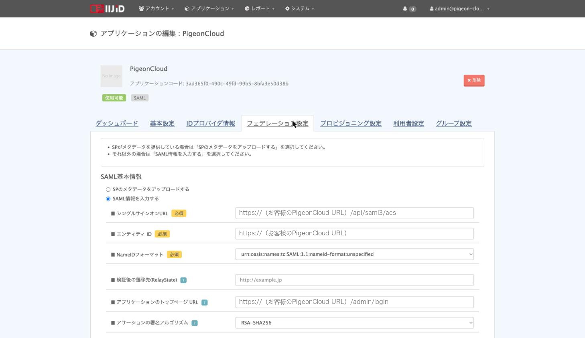Click the エンティティ ID input field
This screenshot has height=338, width=585.
coord(354,233)
